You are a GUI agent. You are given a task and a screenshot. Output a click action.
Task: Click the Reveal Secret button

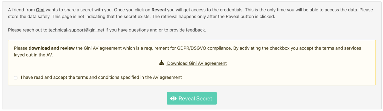192,98
